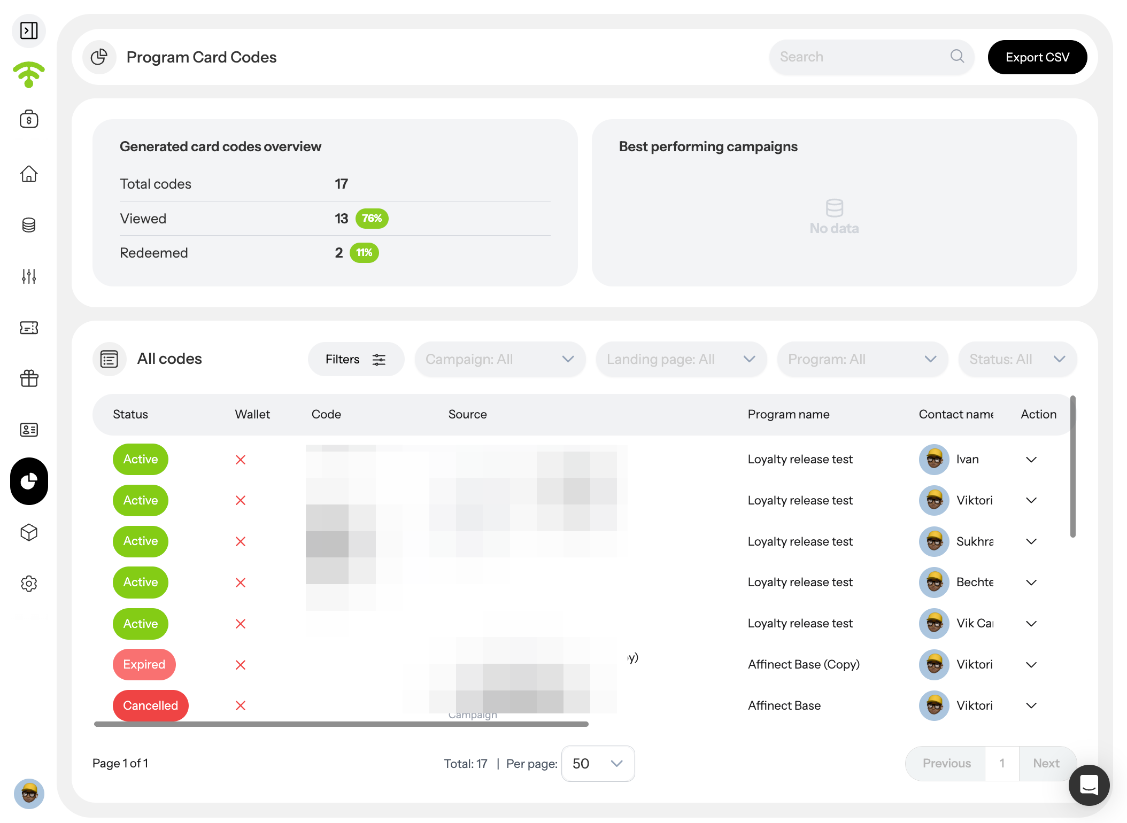The image size is (1127, 823).
Task: Click the Program name column header
Action: pos(789,414)
